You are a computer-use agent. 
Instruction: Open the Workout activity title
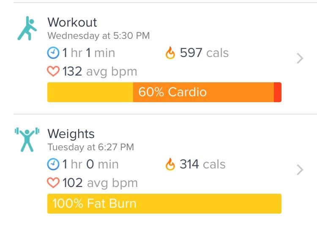point(72,22)
